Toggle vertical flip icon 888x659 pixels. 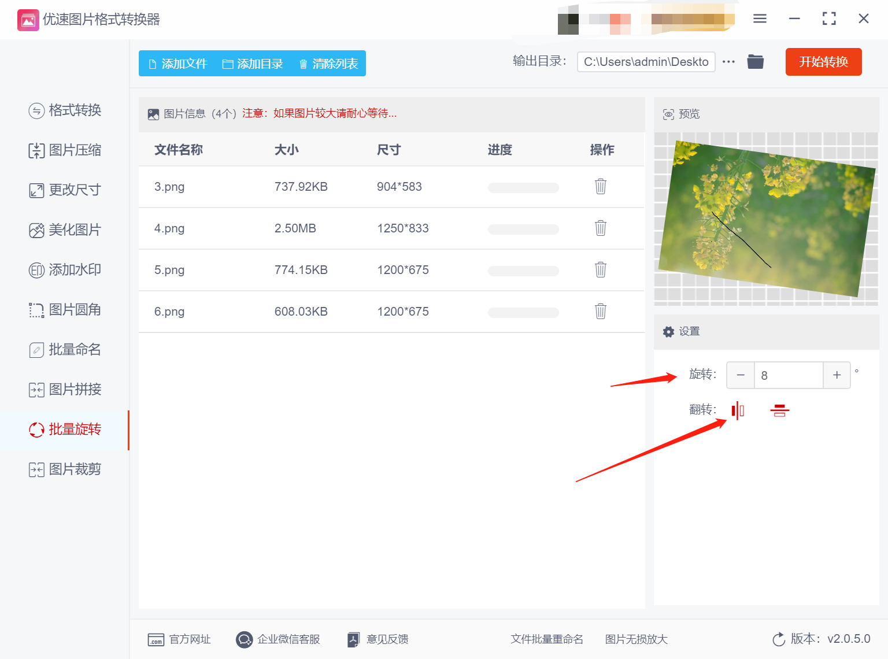coord(779,410)
